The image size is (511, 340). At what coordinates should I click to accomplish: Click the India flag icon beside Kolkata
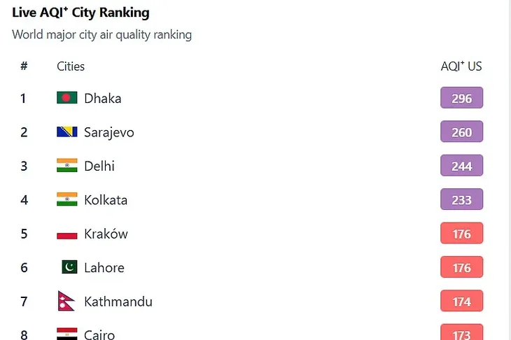[x=66, y=199]
